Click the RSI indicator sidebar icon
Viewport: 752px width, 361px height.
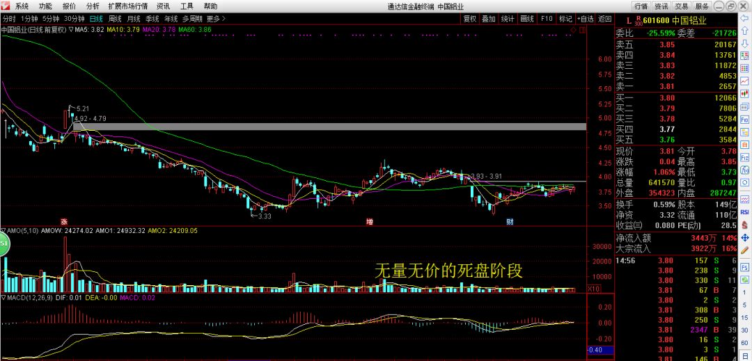coord(745,212)
